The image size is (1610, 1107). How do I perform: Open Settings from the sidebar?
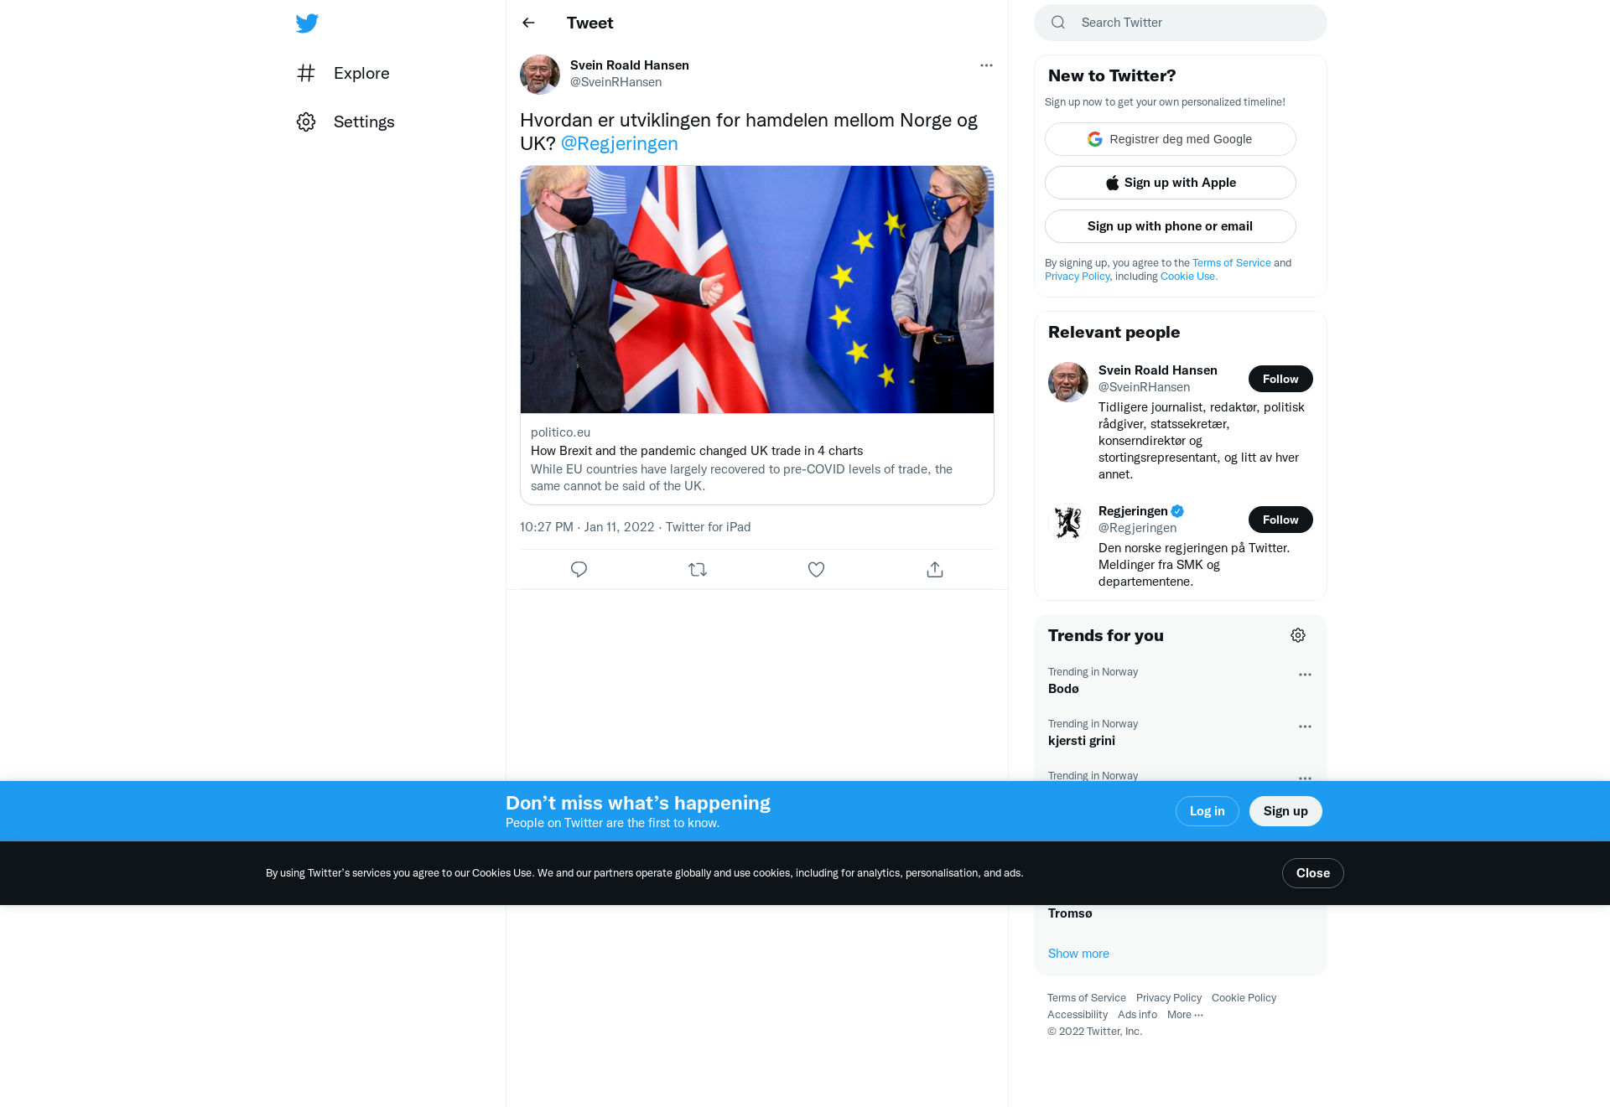345,122
